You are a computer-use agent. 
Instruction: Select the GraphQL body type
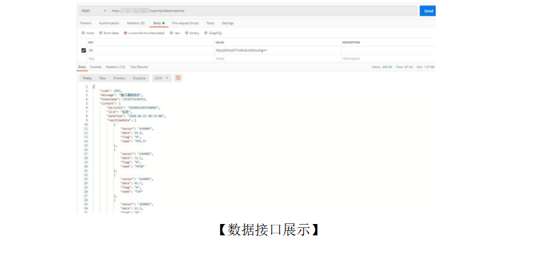(x=213, y=33)
